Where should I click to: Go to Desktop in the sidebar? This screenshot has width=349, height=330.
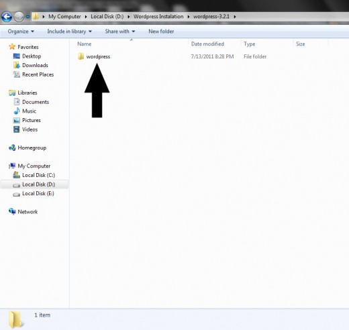coord(32,56)
